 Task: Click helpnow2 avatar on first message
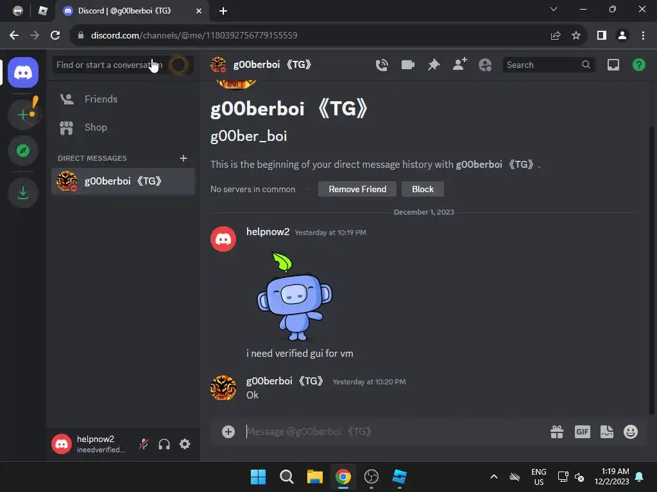click(x=223, y=239)
